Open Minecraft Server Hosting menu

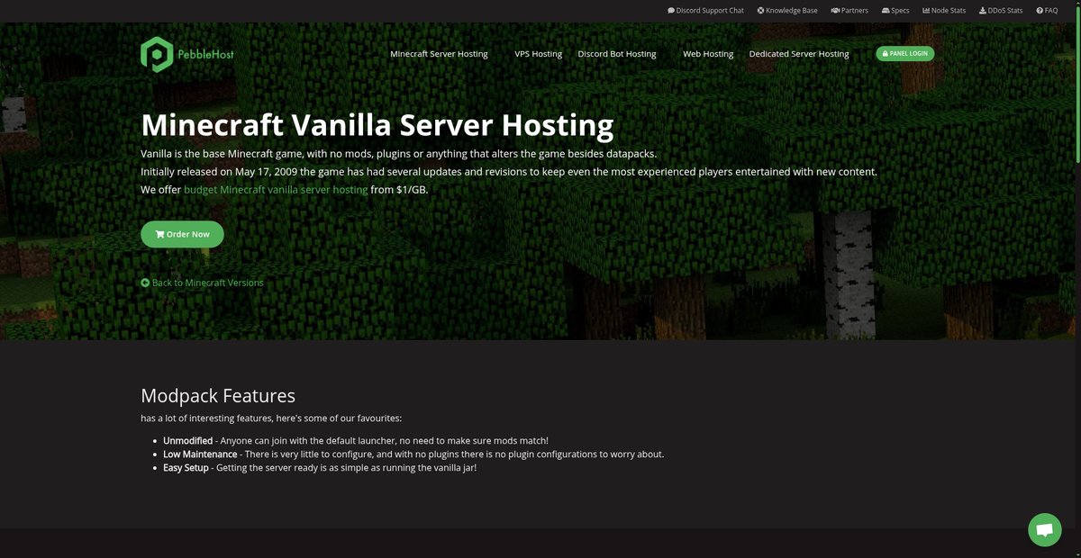[x=439, y=54]
